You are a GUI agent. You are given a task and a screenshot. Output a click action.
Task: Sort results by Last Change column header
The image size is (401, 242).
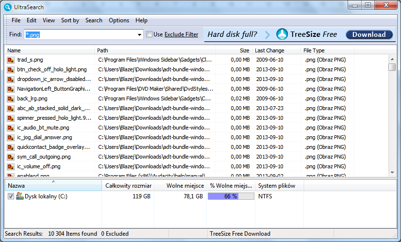[276, 50]
